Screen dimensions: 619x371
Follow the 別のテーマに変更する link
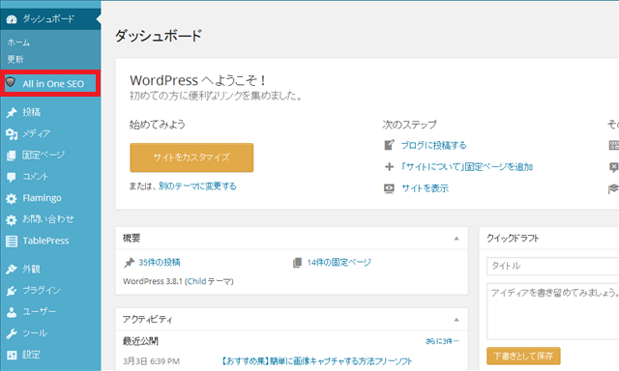click(197, 186)
